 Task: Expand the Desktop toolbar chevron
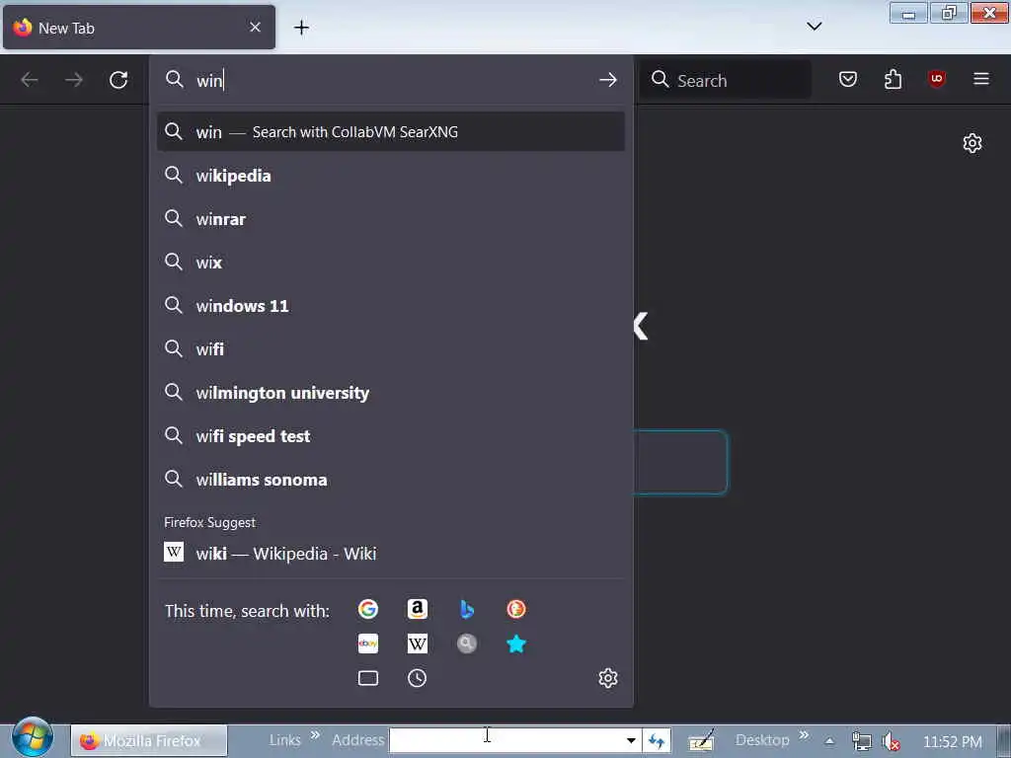804,735
